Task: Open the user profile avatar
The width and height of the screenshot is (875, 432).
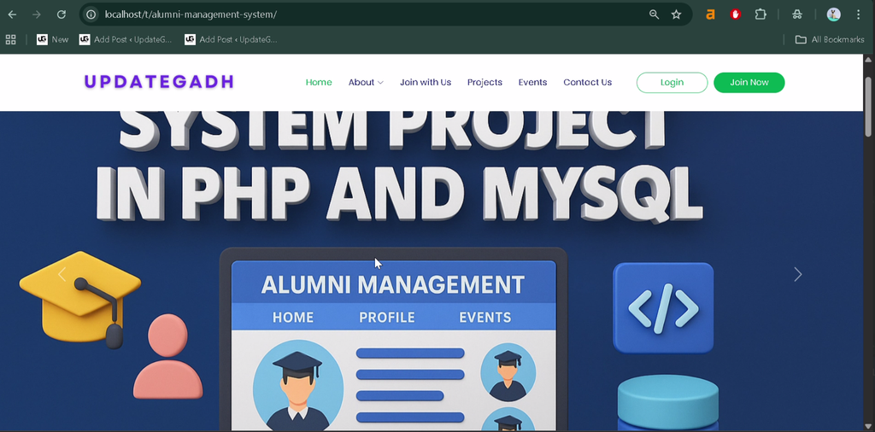Action: [x=834, y=15]
